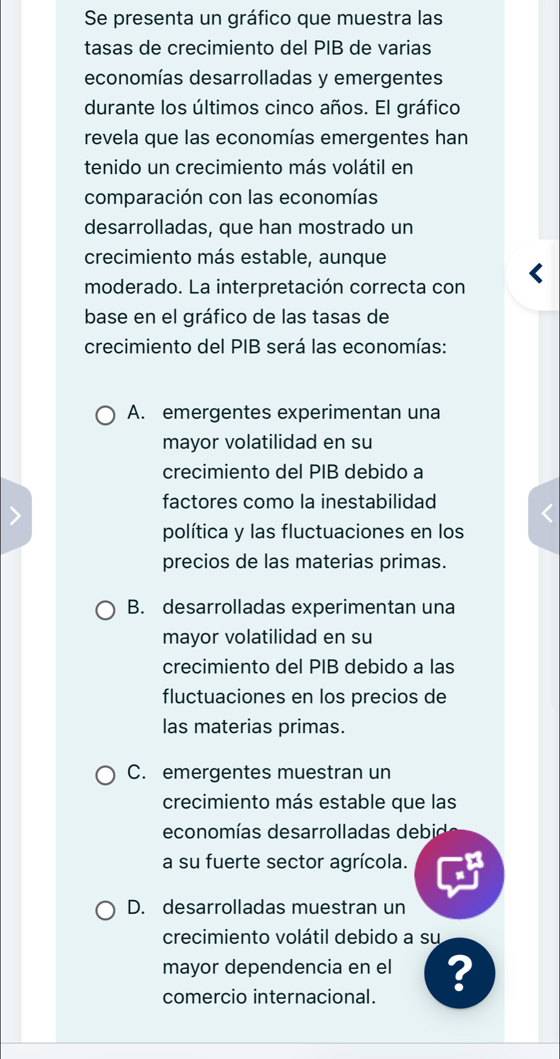Click the 'A.' option letter label
Image resolution: width=560 pixels, height=1059 pixels.
point(136,413)
